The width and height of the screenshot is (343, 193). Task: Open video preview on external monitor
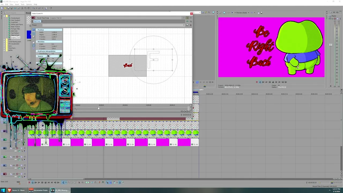(x=224, y=13)
